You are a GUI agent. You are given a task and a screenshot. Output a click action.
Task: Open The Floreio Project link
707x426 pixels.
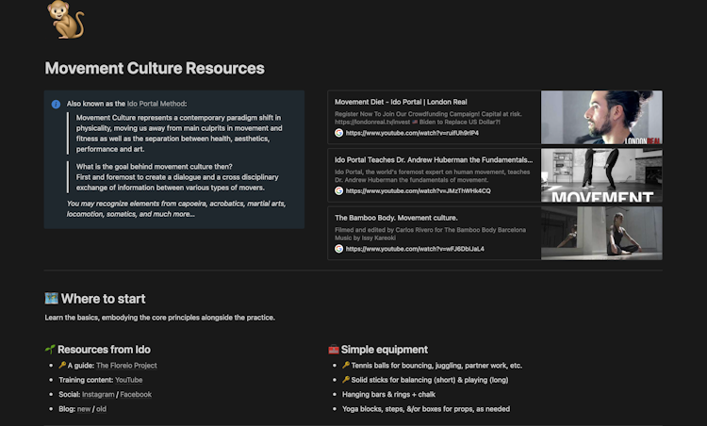coord(126,366)
